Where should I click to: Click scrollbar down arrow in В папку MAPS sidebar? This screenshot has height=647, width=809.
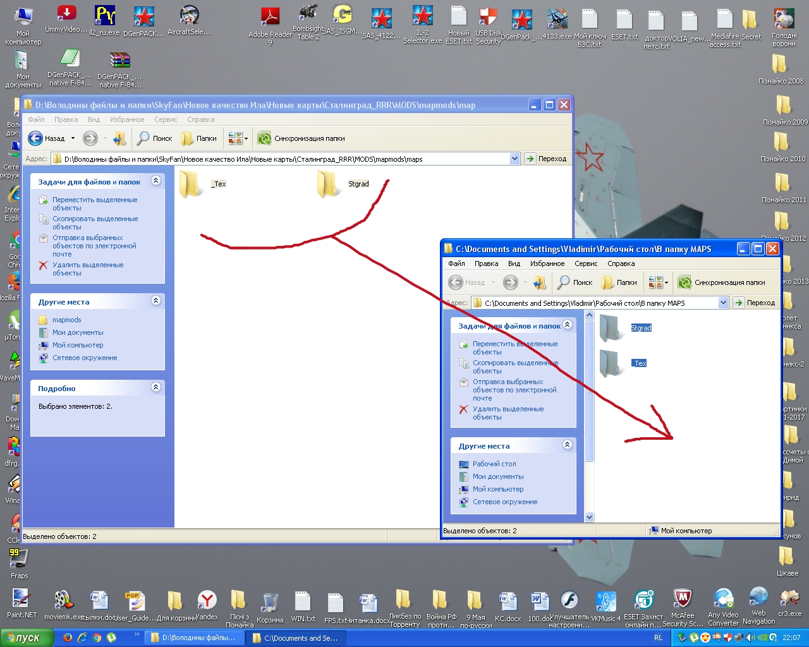point(589,517)
